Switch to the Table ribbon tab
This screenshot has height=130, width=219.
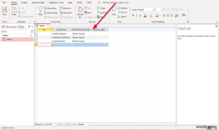89,3
